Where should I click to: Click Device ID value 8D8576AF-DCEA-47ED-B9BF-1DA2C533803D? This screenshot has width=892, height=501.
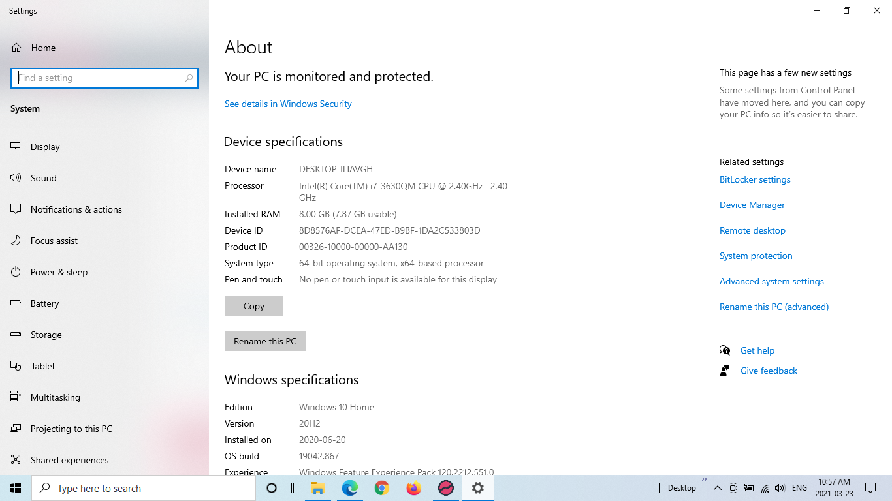click(x=390, y=230)
